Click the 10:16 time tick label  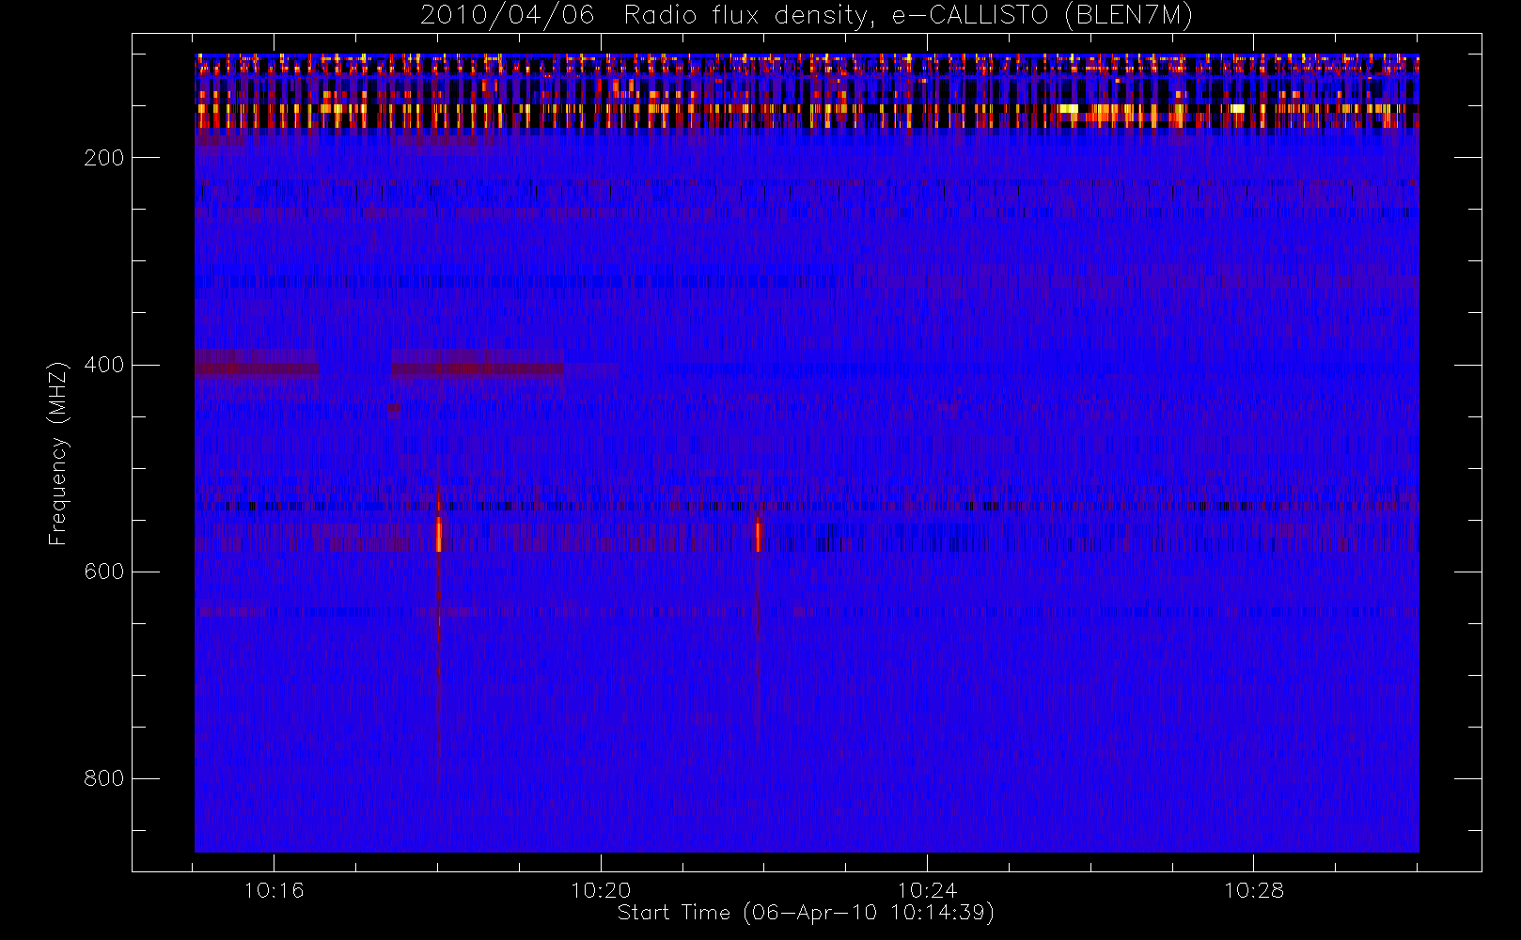point(274,890)
